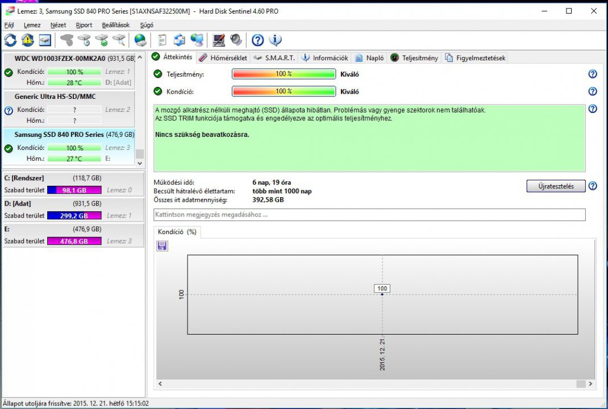Image resolution: width=608 pixels, height=409 pixels.
Task: Click the info speech bubble toolbar icon
Action: [276, 40]
